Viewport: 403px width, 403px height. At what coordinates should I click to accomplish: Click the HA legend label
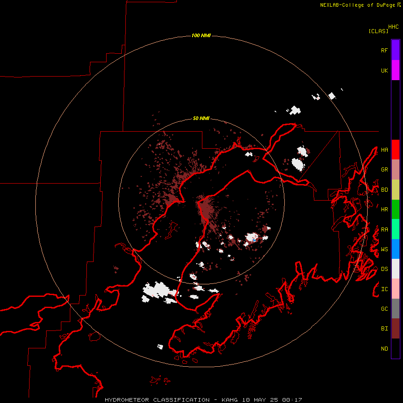[x=384, y=150]
